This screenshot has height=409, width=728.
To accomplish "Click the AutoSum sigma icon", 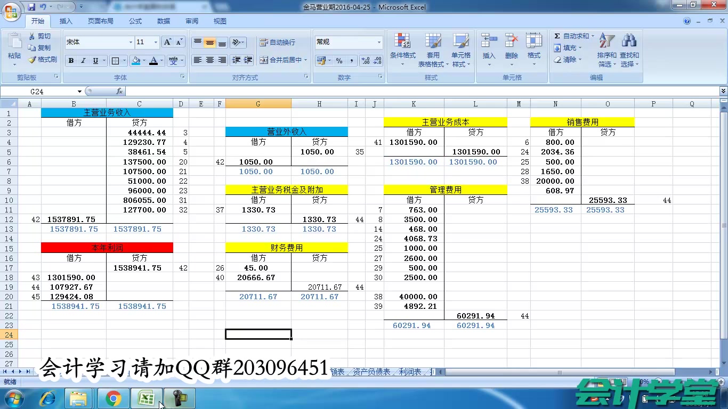I will pyautogui.click(x=557, y=36).
